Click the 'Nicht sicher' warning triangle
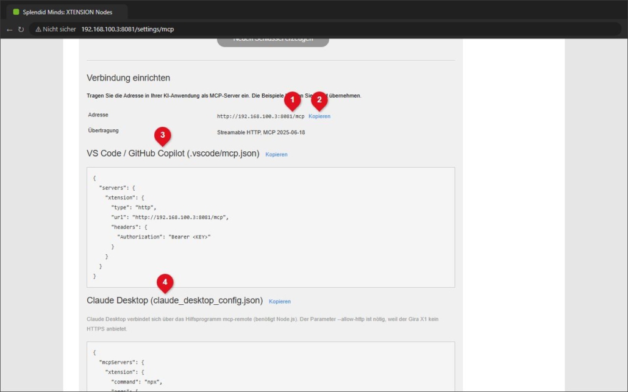Image resolution: width=628 pixels, height=392 pixels. pos(38,29)
